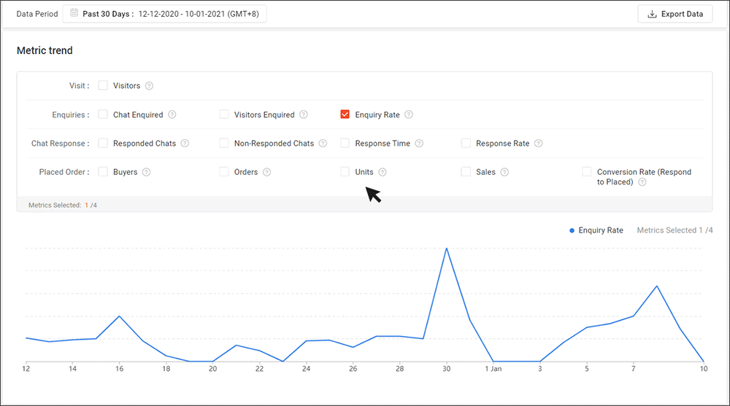Viewport: 730px width, 406px height.
Task: Click the Data Period label
Action: (x=37, y=14)
